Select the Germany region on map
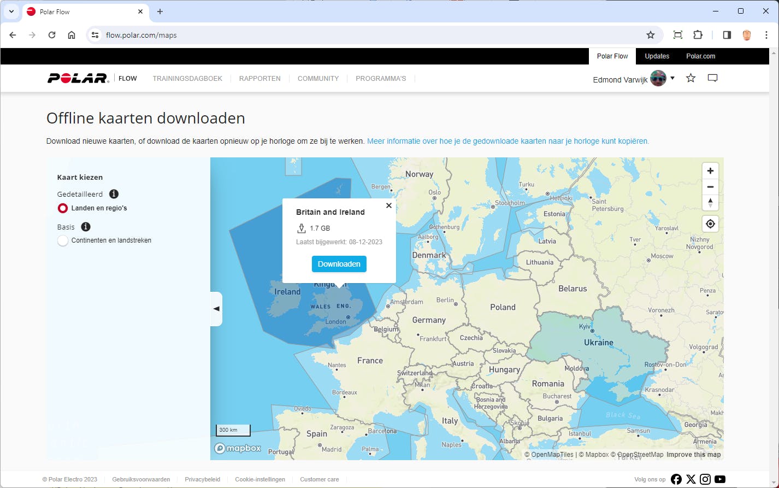The height and width of the screenshot is (488, 779). (429, 320)
